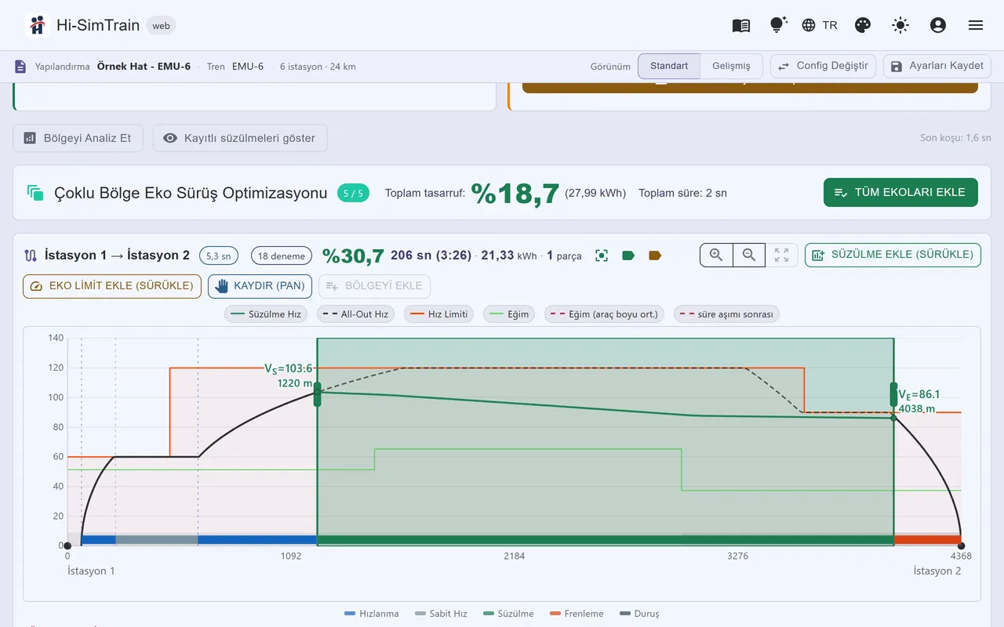Click the 18 deneme chip

281,256
